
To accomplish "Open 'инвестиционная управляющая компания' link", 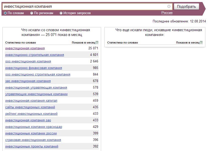I will 36,88.
